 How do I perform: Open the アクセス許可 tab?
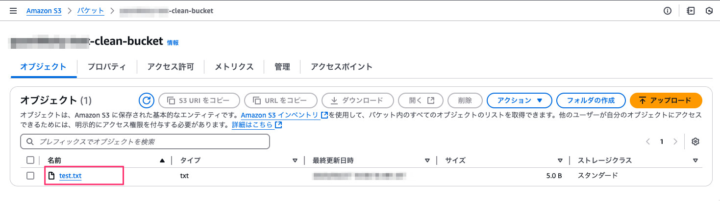171,67
